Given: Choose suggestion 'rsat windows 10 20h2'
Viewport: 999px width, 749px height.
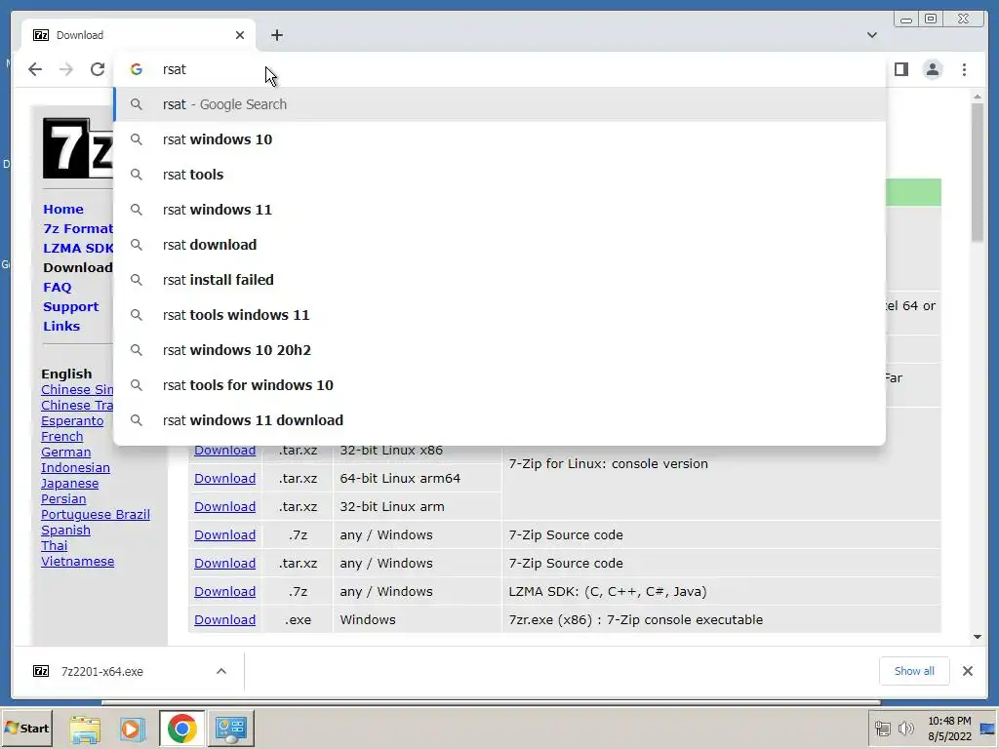Looking at the screenshot, I should 499,350.
